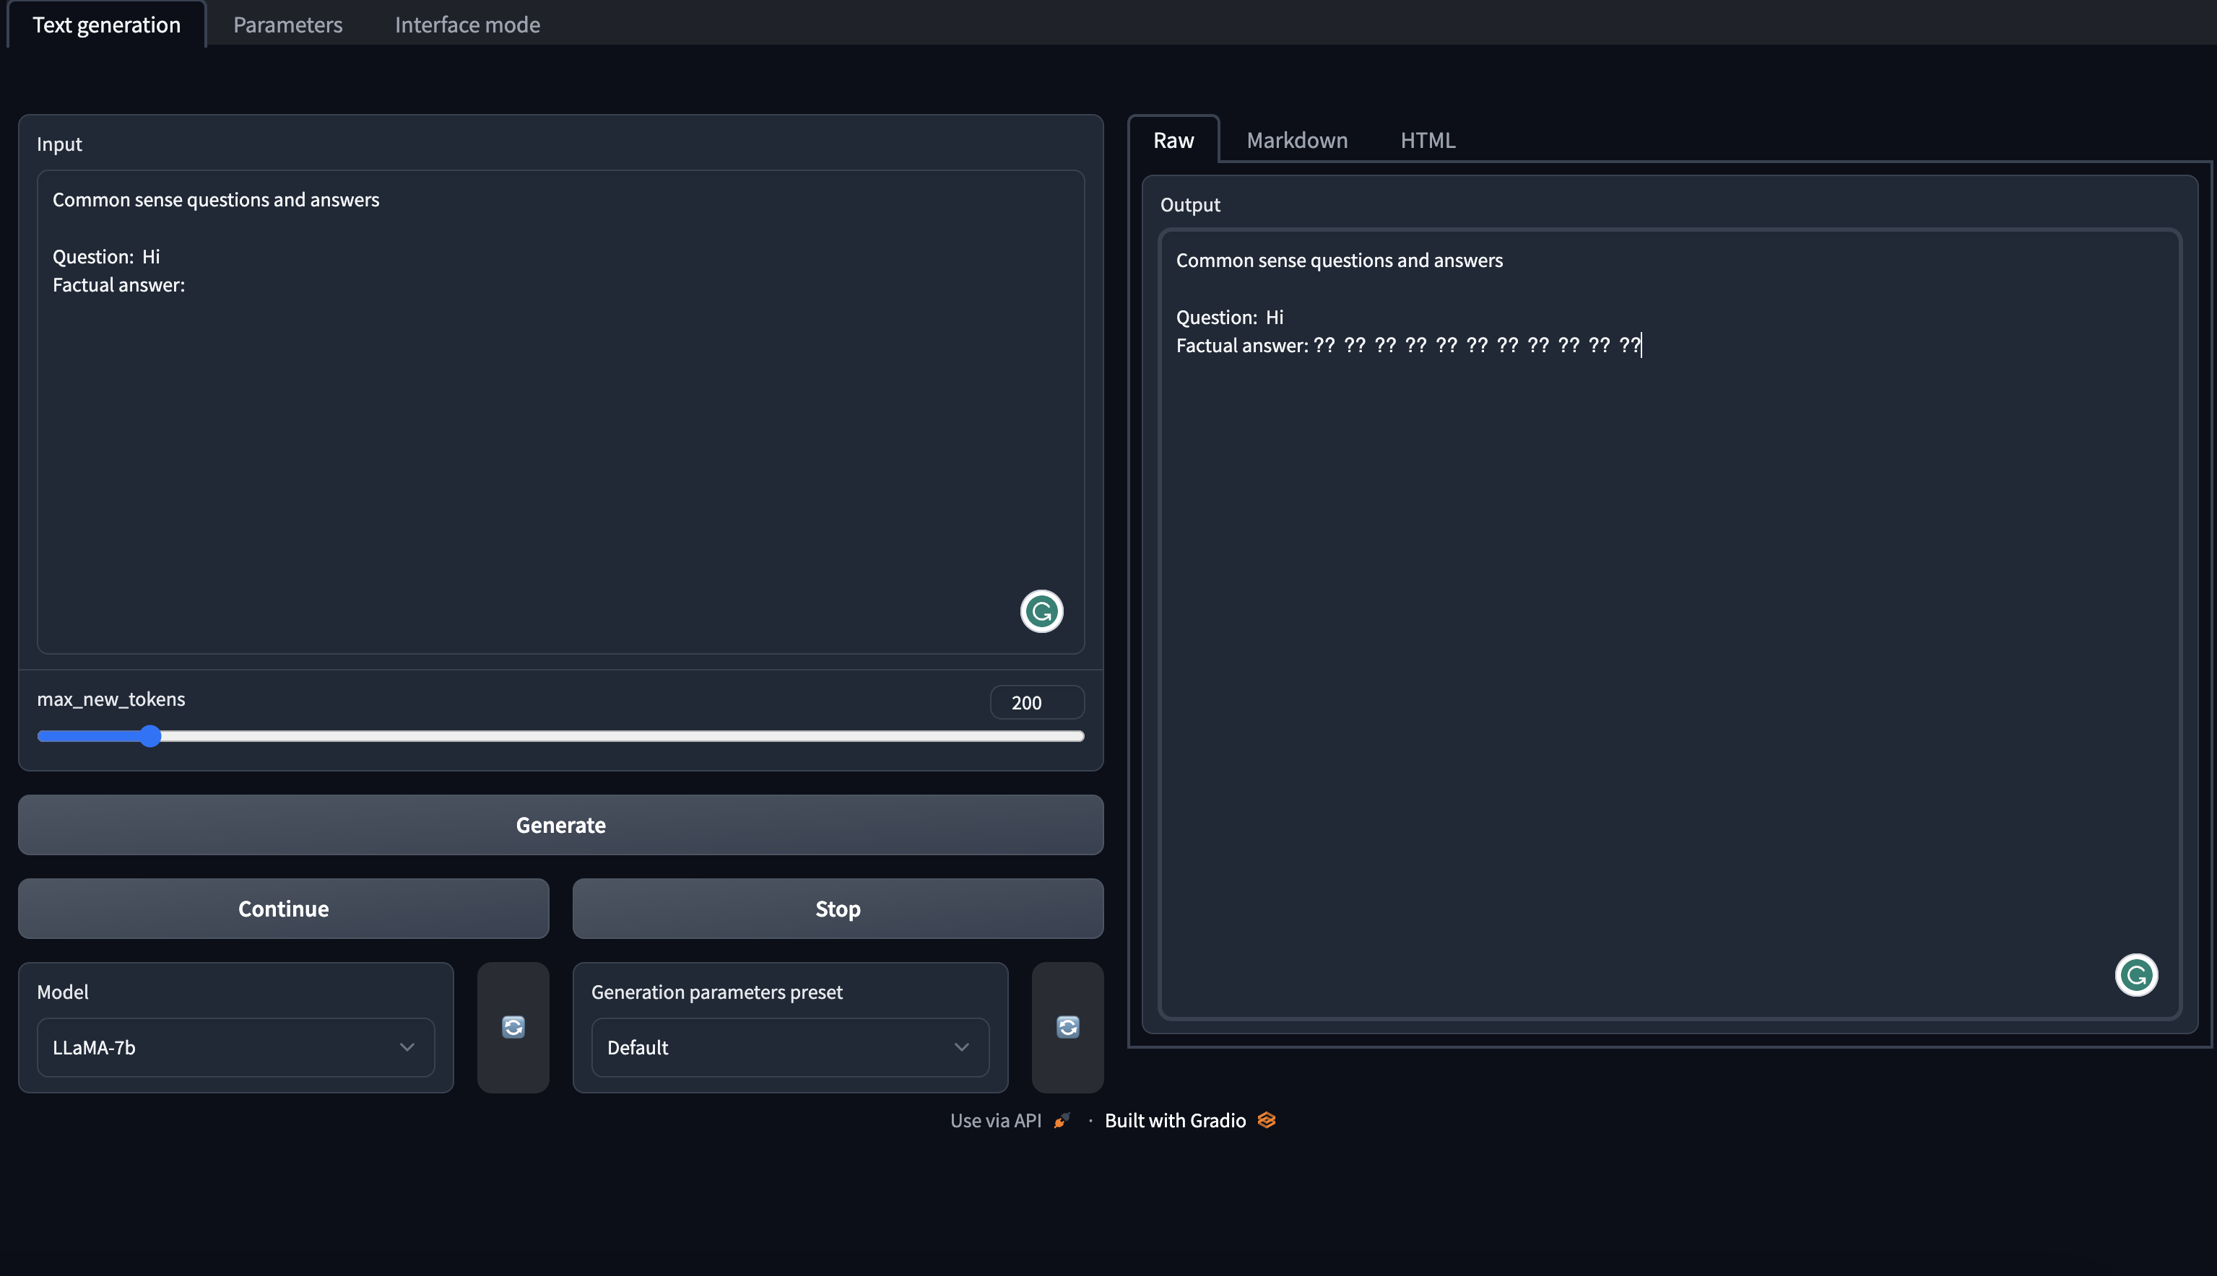Screen dimensions: 2217x1276
Task: Select the Markdown output tab
Action: click(1296, 140)
